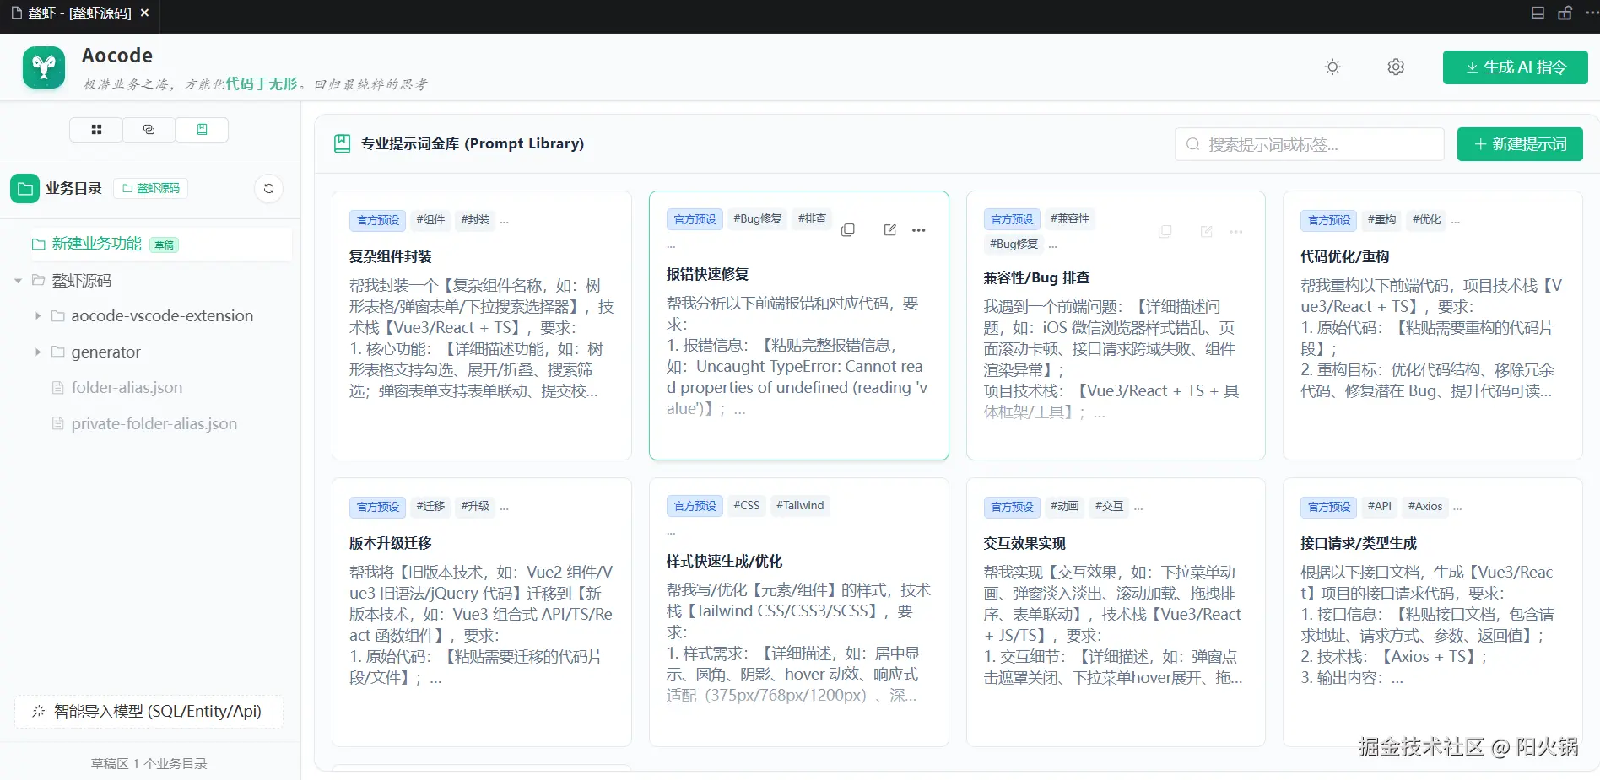Click the book icon beside 专业提示词金库
The height and width of the screenshot is (780, 1600).
[x=342, y=144]
